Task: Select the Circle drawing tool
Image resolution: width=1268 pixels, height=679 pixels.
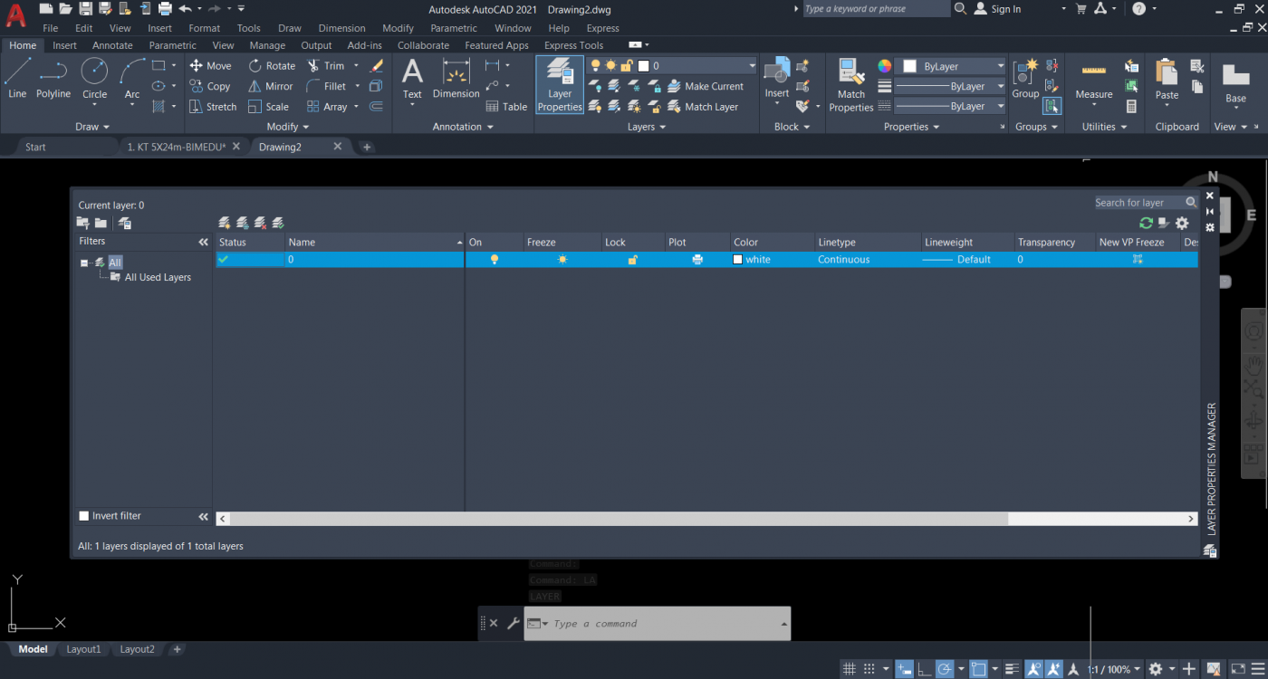Action: (x=94, y=78)
